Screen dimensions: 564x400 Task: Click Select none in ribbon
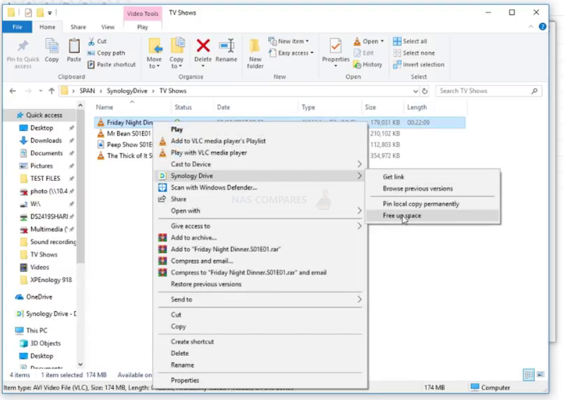pos(414,53)
